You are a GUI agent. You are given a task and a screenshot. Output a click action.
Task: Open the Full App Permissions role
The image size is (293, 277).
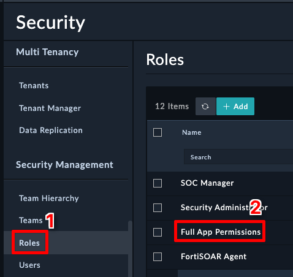[221, 232]
